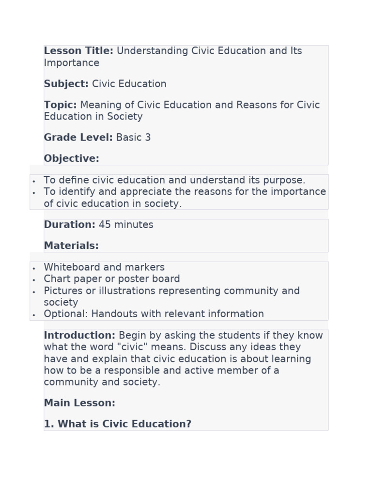Screen dimensions: 372x496
Task: Click the '45 minutes' duration text
Action: [x=126, y=225]
